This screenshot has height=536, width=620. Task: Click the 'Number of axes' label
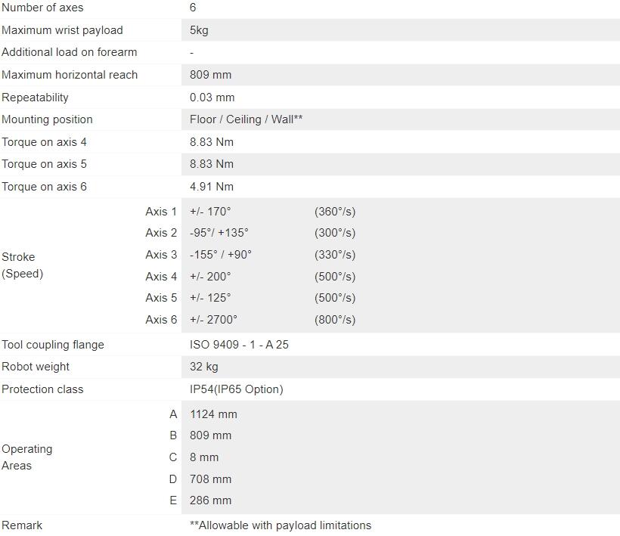coord(42,8)
